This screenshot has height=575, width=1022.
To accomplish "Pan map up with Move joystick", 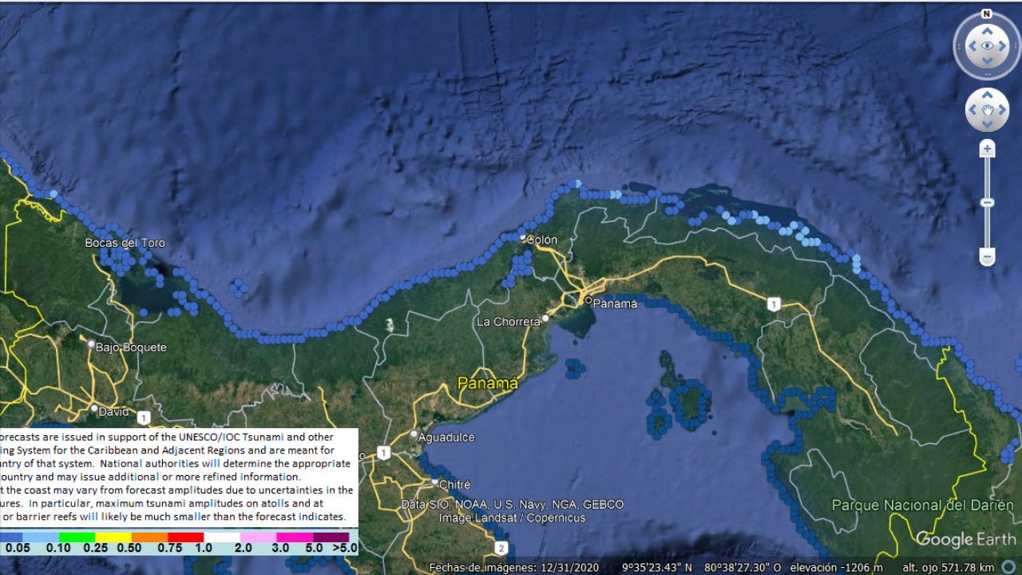I will (x=987, y=95).
